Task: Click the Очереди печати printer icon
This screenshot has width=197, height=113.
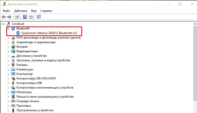Action: pos(13,101)
